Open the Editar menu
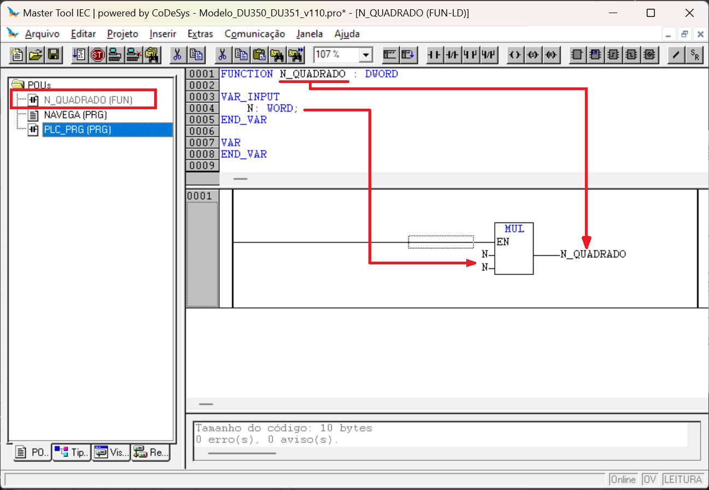Image resolution: width=709 pixels, height=490 pixels. coord(83,34)
